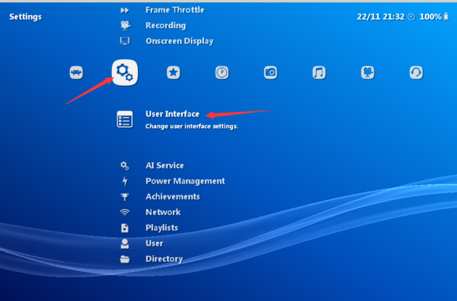Select the Settings gears tab icon
Viewport: 457px width, 301px height.
click(124, 72)
